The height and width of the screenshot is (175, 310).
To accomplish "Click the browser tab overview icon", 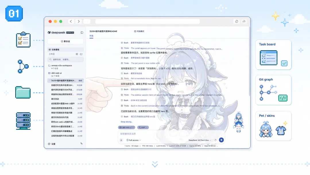I will pyautogui.click(x=244, y=21).
